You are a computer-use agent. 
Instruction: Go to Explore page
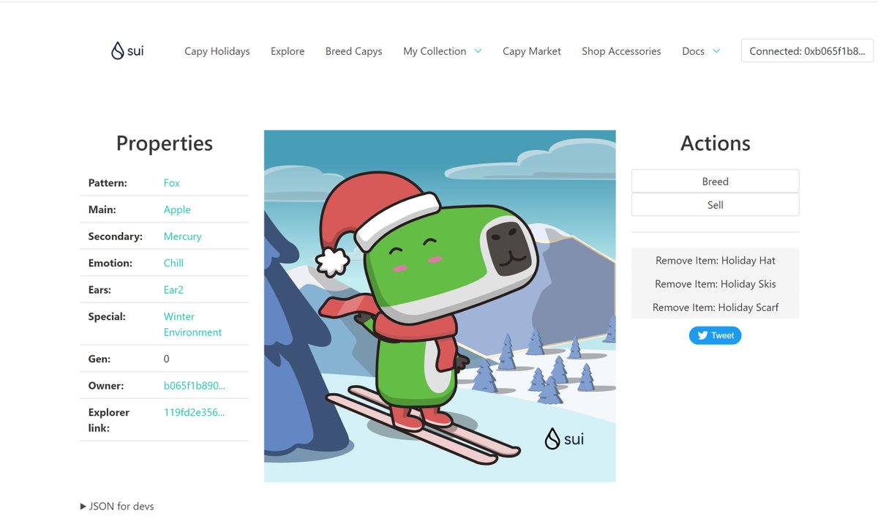tap(288, 51)
